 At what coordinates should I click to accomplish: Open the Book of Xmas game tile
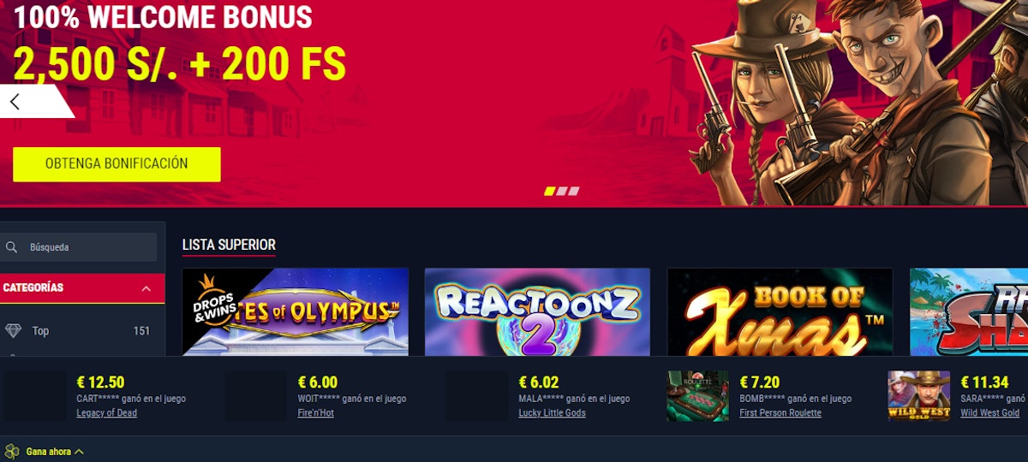coord(780,311)
